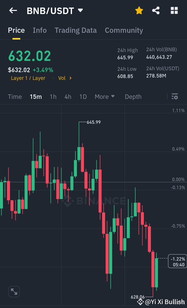Open the Layer 1 / Layer category link
The width and height of the screenshot is (187, 308).
click(28, 78)
